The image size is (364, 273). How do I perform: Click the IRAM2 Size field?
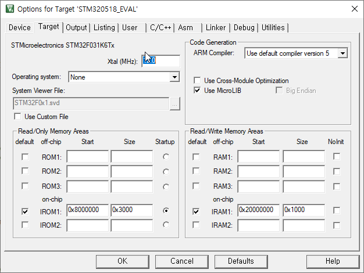point(304,225)
